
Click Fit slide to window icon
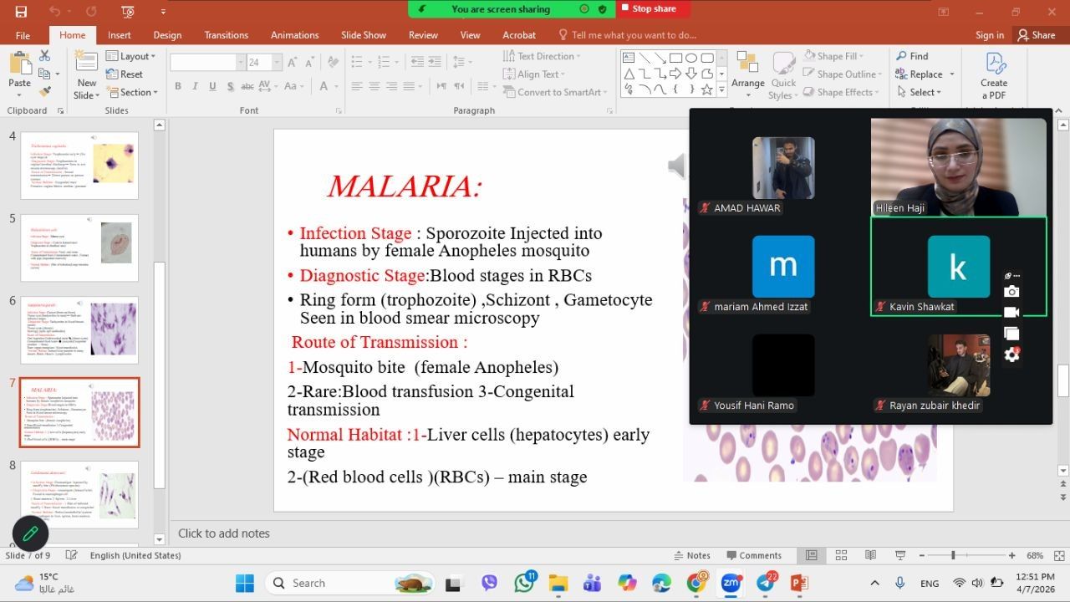click(1057, 555)
